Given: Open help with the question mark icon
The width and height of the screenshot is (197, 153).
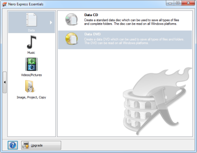Looking at the screenshot, I should (13, 145).
